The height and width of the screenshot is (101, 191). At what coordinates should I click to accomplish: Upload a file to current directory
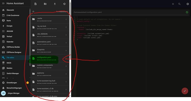coord(55,4)
